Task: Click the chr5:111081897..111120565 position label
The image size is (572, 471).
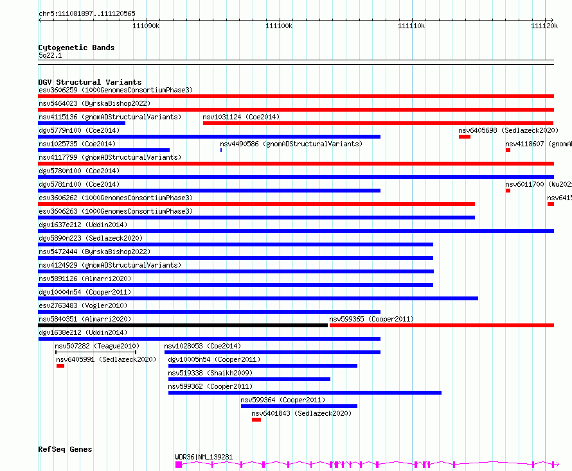Action: [x=87, y=13]
